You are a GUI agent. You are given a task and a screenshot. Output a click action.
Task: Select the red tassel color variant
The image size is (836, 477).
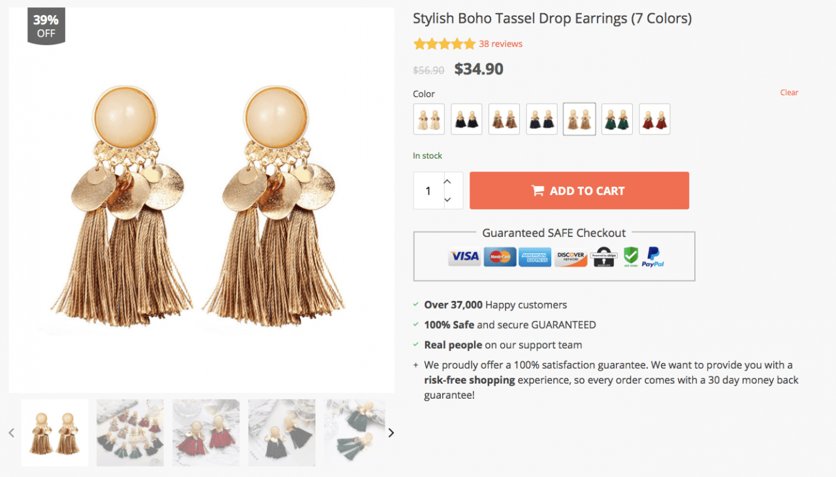pos(654,119)
